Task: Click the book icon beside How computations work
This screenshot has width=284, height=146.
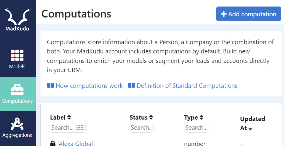Action: 50,85
